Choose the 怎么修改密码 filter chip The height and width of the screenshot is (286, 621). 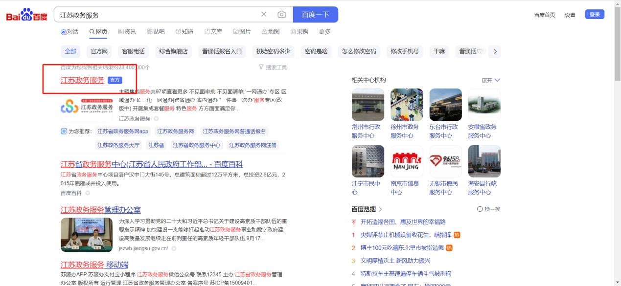click(x=359, y=51)
